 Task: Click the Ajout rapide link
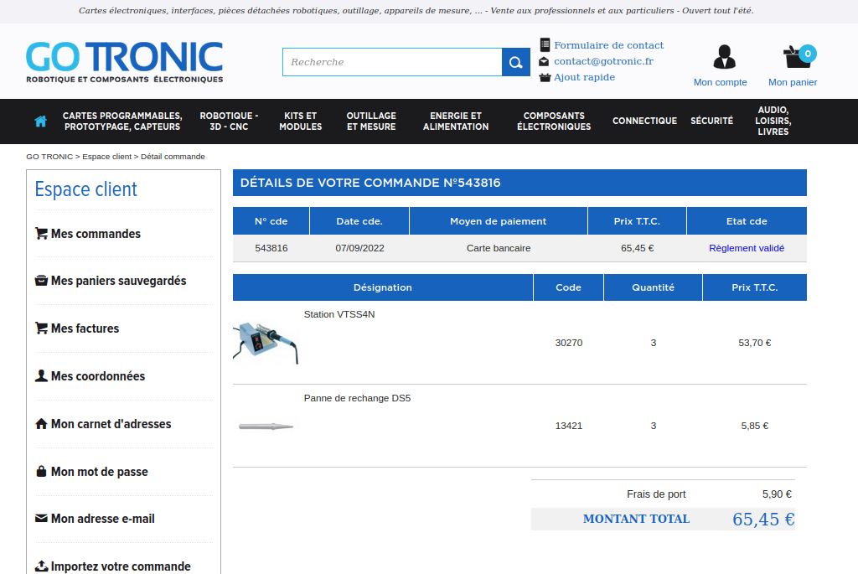(584, 77)
